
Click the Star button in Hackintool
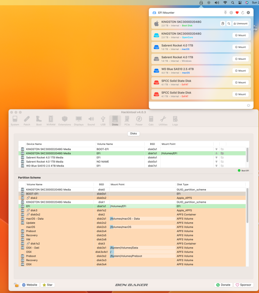coord(48,285)
